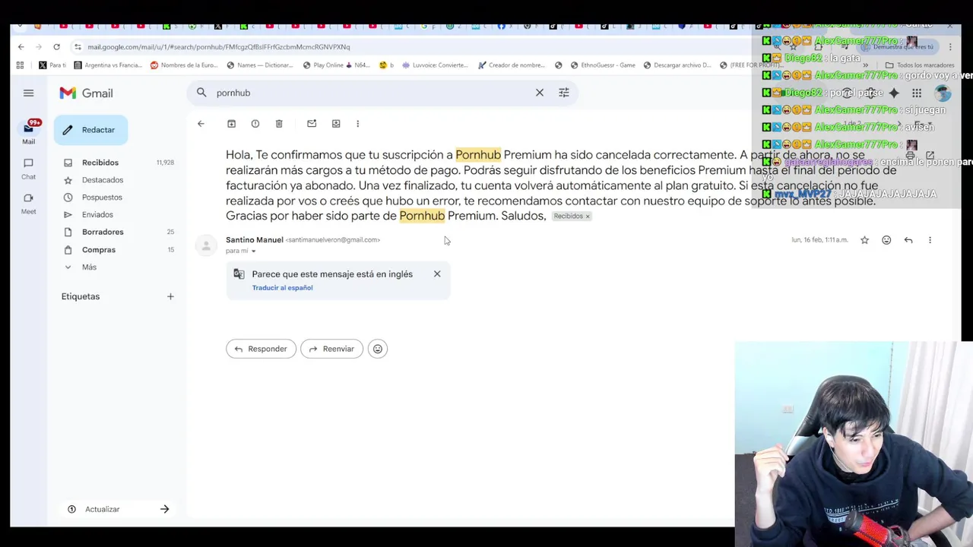
Task: Open Santino Manuel sender avatar
Action: click(206, 245)
